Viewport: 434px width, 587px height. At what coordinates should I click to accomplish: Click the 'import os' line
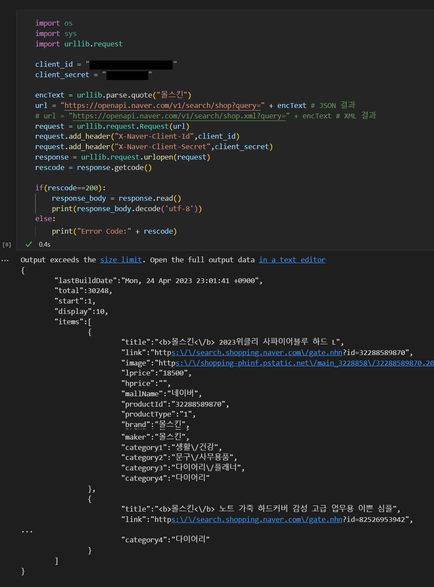[x=54, y=23]
